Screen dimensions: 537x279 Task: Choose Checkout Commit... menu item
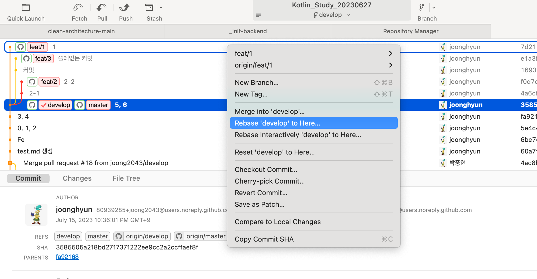point(314,170)
